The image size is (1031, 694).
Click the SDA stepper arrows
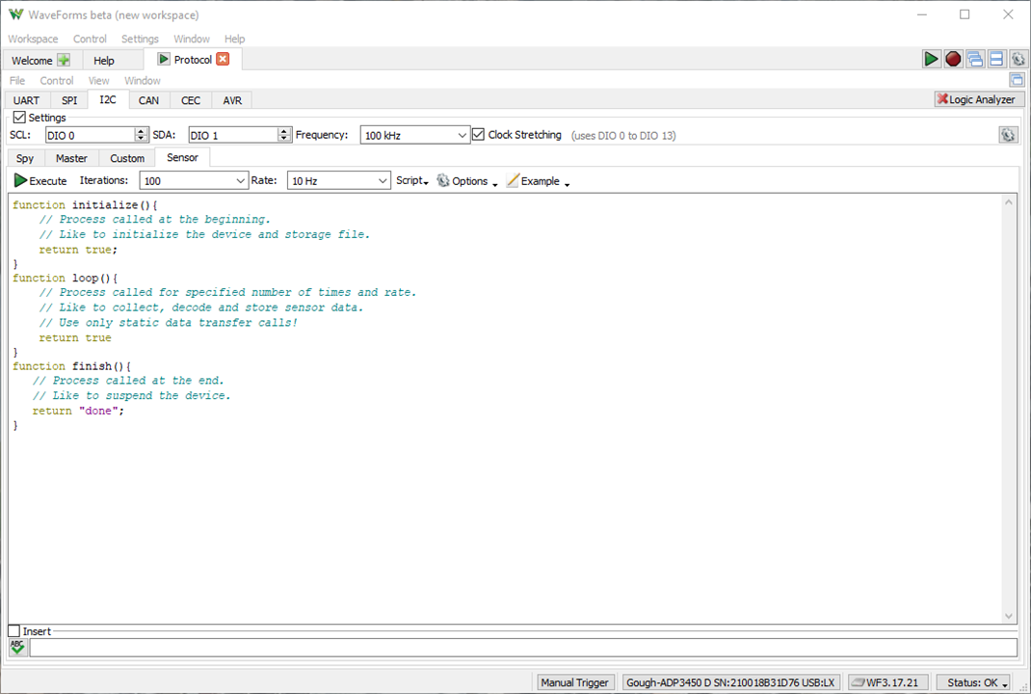(284, 135)
